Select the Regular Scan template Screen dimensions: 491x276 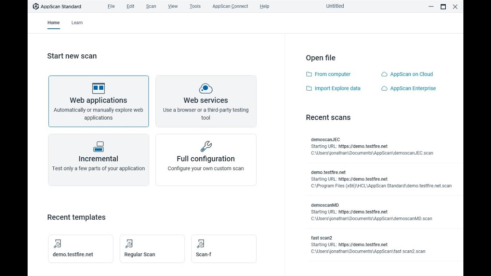pyautogui.click(x=152, y=249)
